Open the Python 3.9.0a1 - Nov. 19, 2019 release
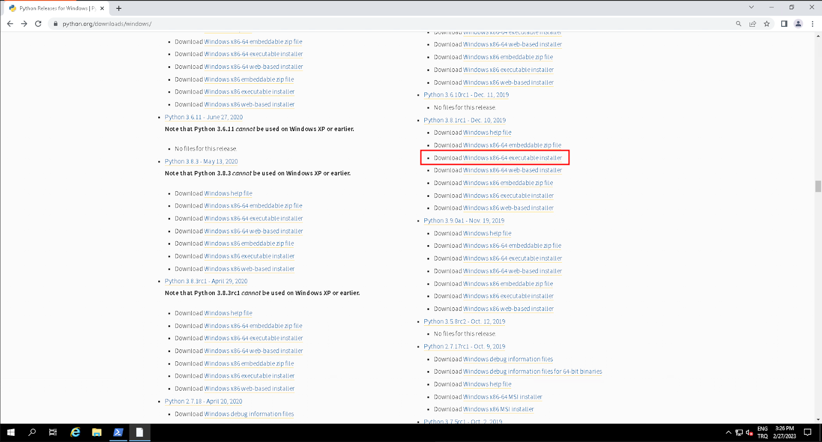The height and width of the screenshot is (442, 822). click(x=464, y=220)
